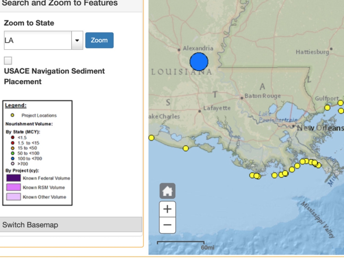
Task: Click the Known RSM Volume swatch
Action: click(x=13, y=187)
